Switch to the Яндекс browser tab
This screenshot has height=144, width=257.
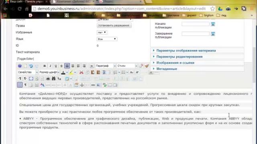[120, 2]
